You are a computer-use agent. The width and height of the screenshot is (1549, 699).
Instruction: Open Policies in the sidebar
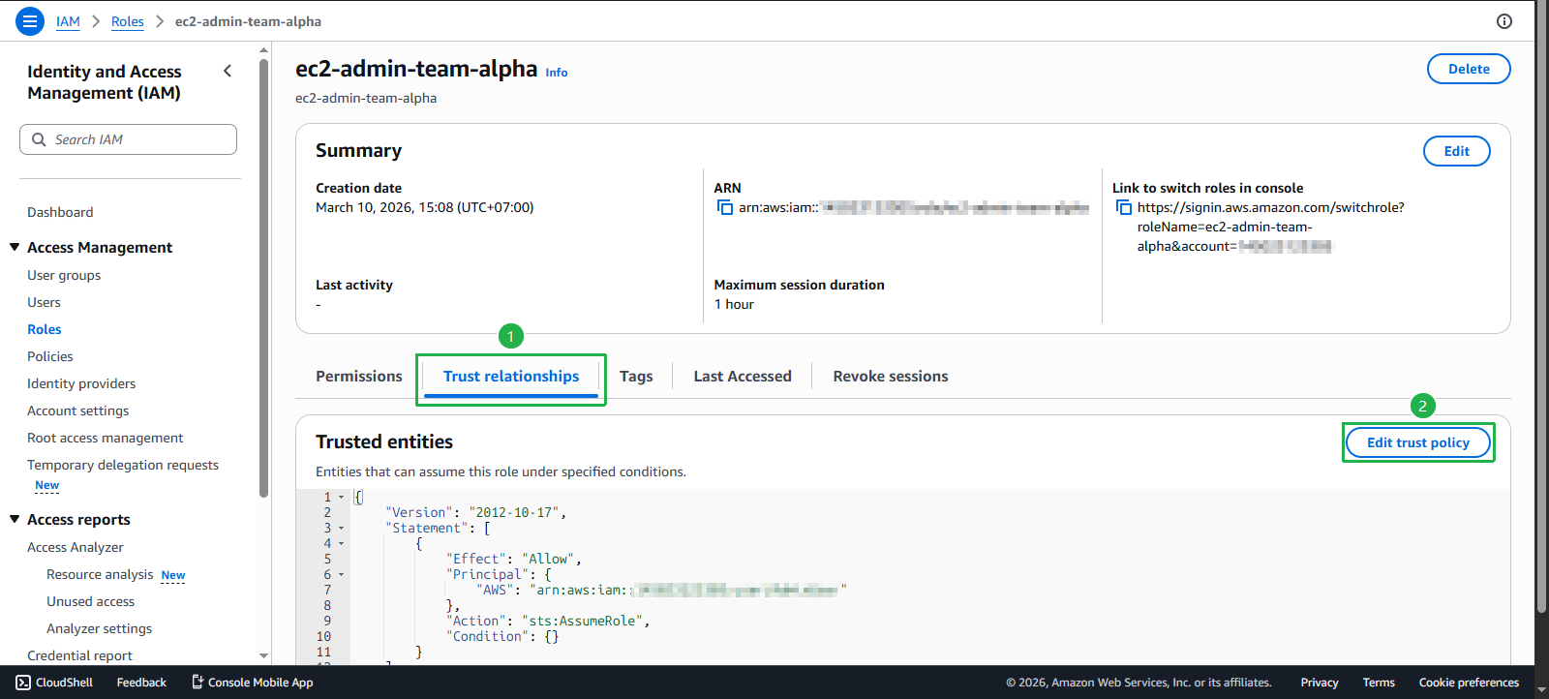[x=50, y=356]
